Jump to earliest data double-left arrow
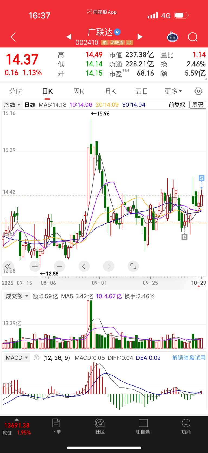This screenshot has height=453, width=208. (x=8, y=266)
